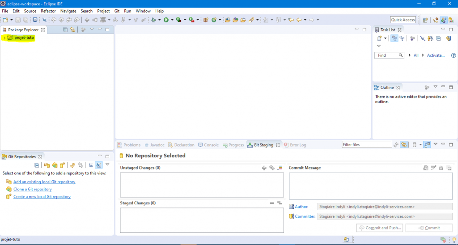
Task: Click the New wizard icon in main toolbar
Action: pos(5,20)
